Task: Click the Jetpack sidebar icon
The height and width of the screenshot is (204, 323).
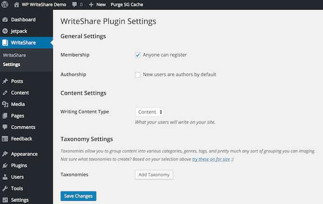Action: (5, 31)
